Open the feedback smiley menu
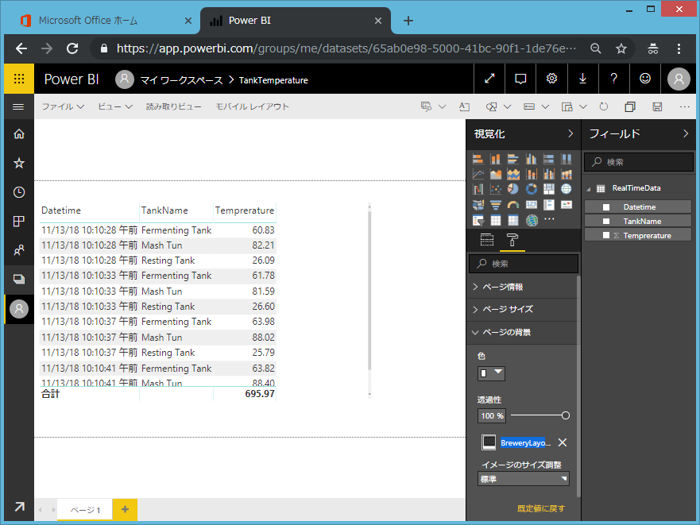Viewport: 700px width, 525px height. click(x=645, y=79)
